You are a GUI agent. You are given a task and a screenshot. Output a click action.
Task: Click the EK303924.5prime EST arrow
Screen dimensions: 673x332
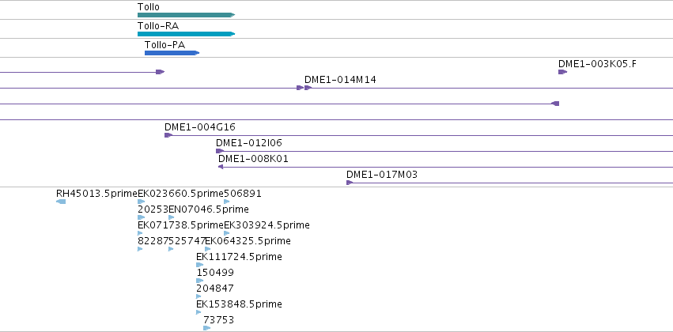click(x=227, y=233)
